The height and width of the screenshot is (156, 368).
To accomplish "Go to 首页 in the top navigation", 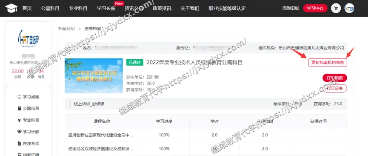I will pos(27,8).
